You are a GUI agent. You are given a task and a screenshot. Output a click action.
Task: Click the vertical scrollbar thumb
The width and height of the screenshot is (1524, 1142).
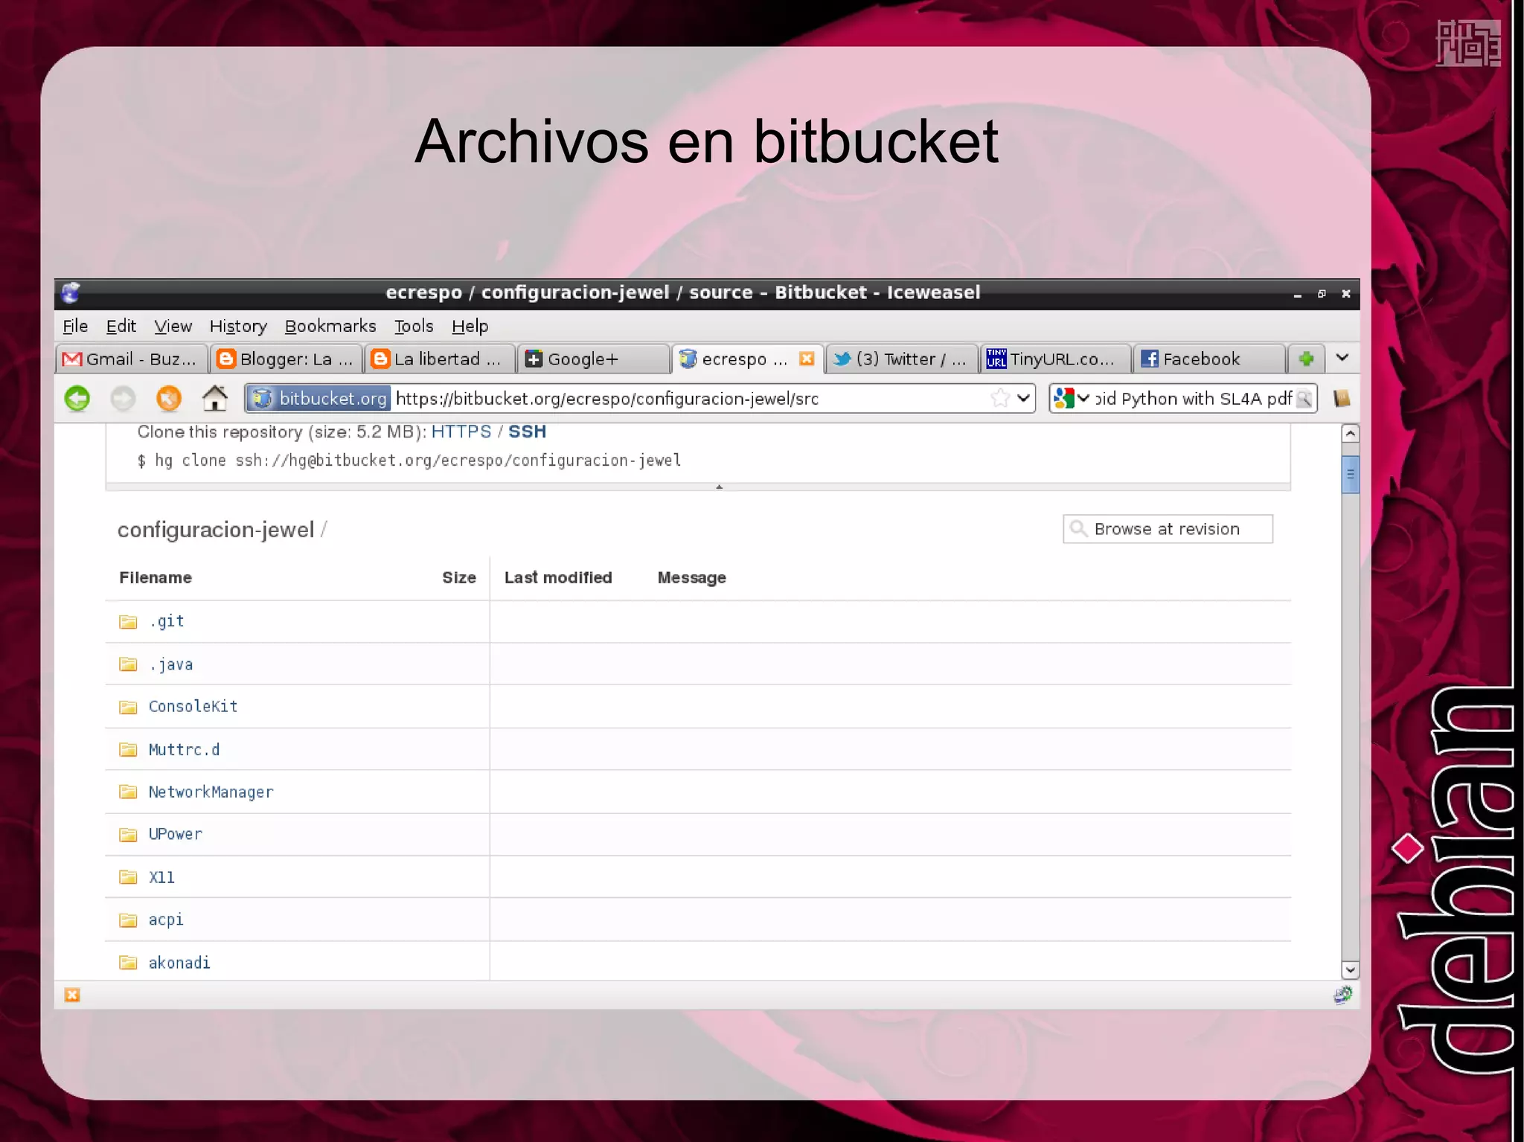click(x=1350, y=474)
